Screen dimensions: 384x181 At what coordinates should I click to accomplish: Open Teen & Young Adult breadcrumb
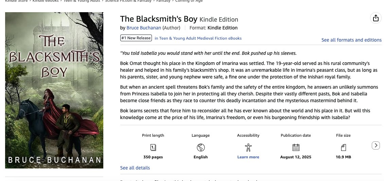click(82, 1)
